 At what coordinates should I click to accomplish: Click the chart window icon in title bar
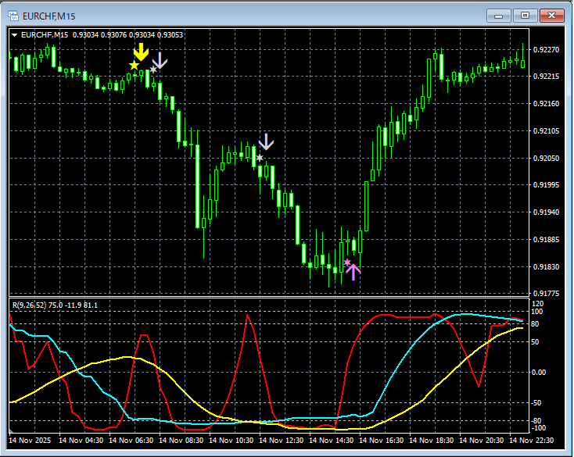pos(14,15)
